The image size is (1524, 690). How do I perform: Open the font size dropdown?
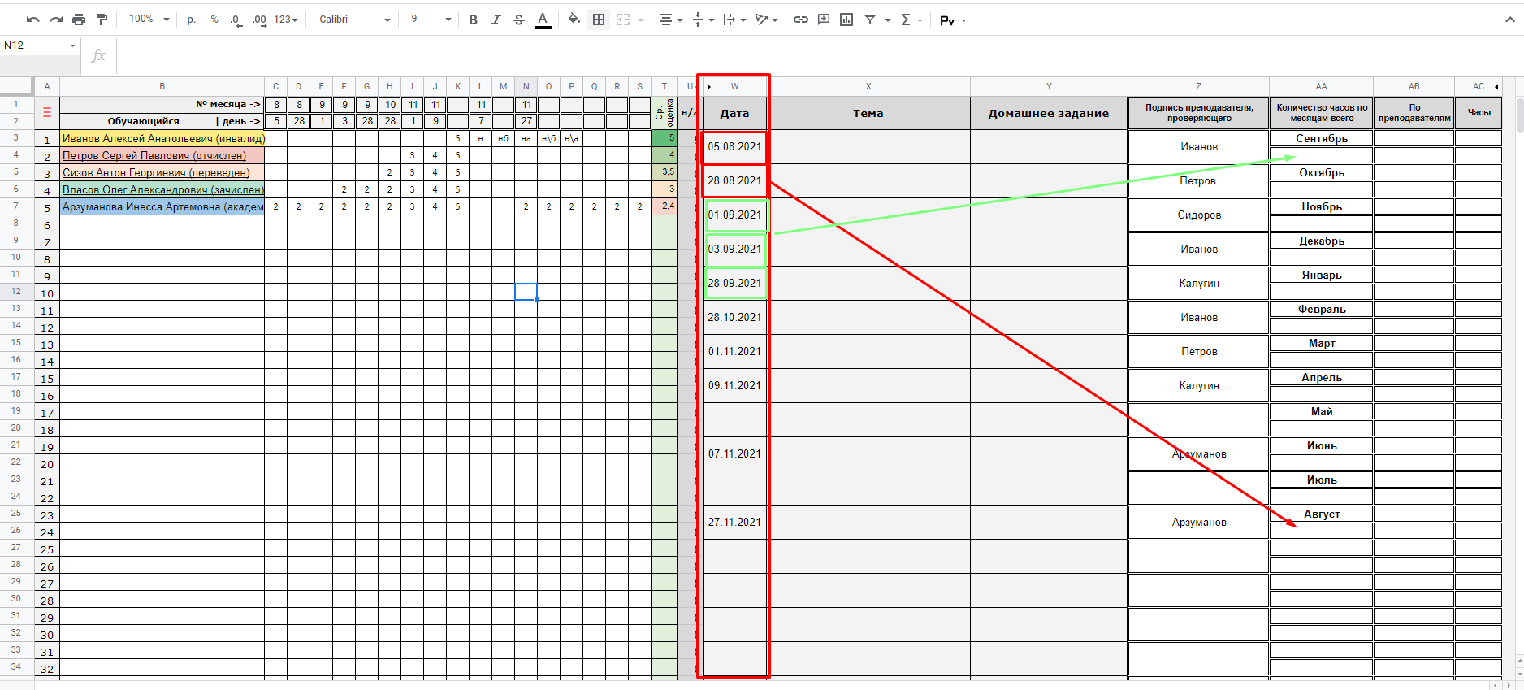click(x=430, y=20)
